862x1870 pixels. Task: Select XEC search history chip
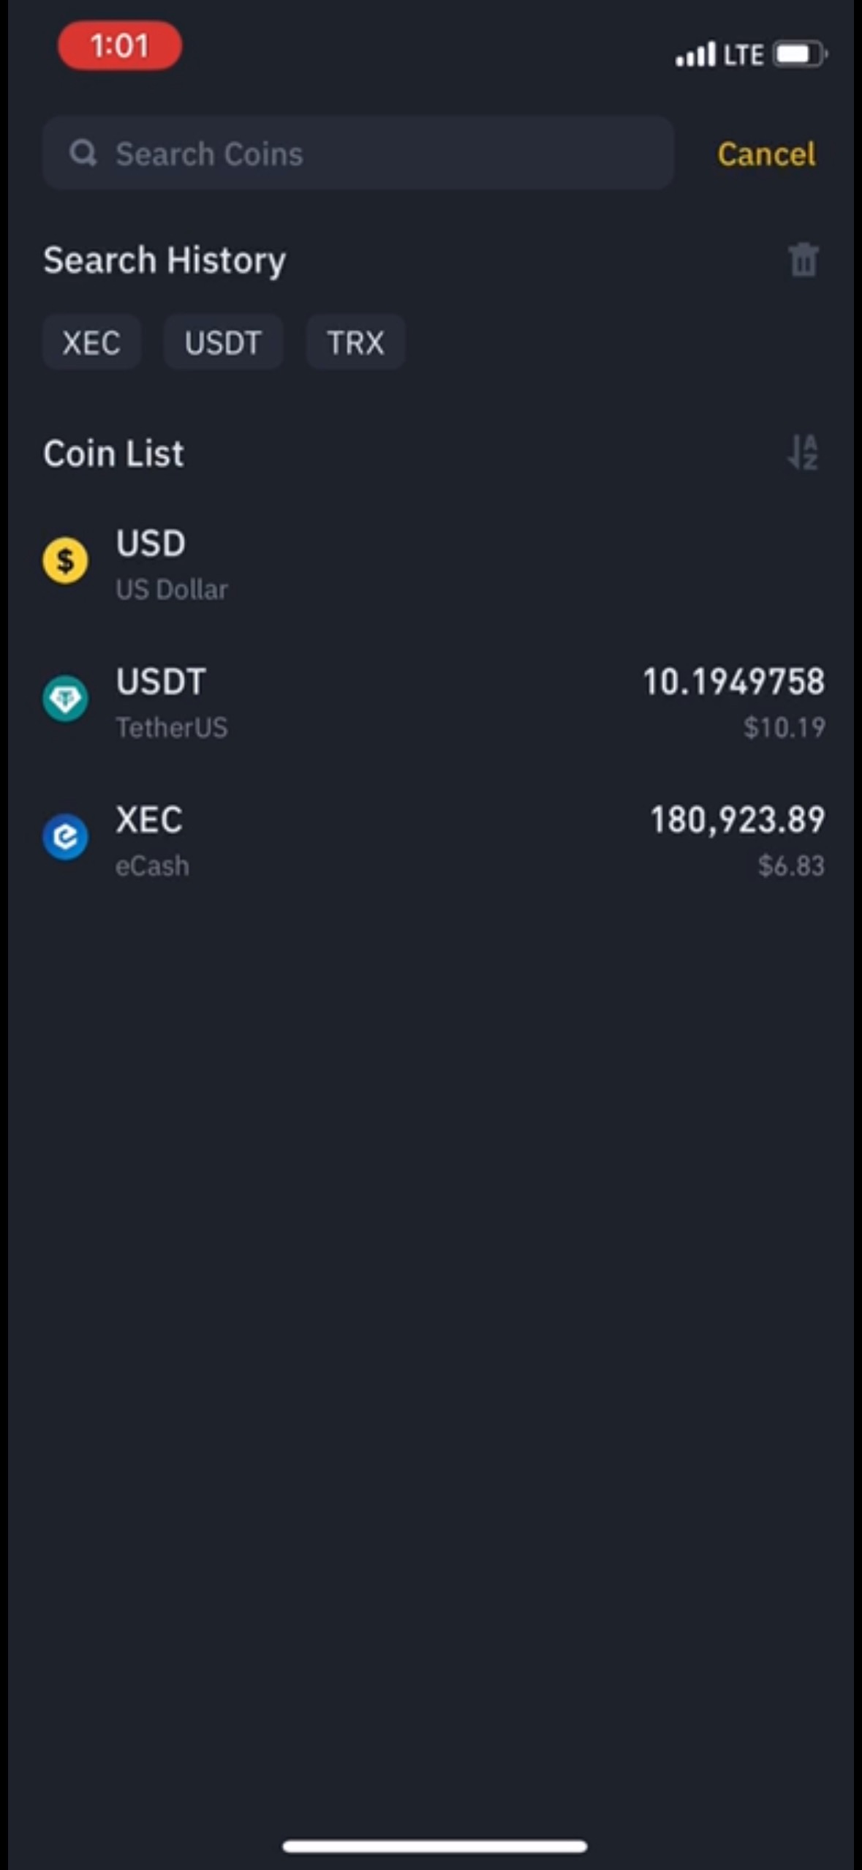coord(91,342)
